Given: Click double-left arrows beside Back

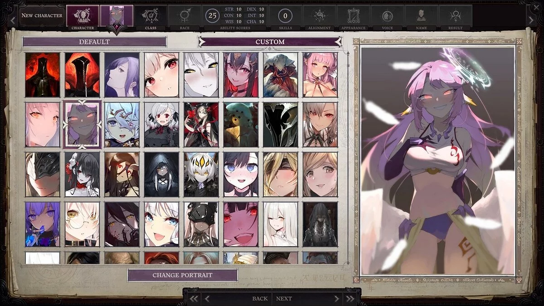Looking at the screenshot, I should pyautogui.click(x=194, y=298).
